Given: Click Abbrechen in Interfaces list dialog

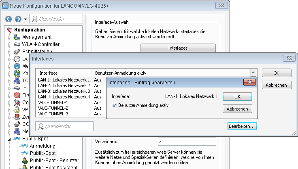Looking at the screenshot, I should point(276,85).
